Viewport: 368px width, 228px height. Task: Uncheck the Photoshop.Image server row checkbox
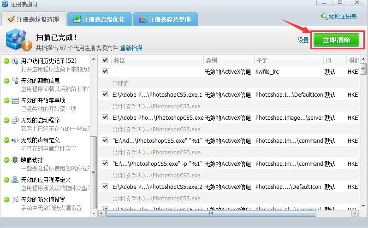[105, 117]
